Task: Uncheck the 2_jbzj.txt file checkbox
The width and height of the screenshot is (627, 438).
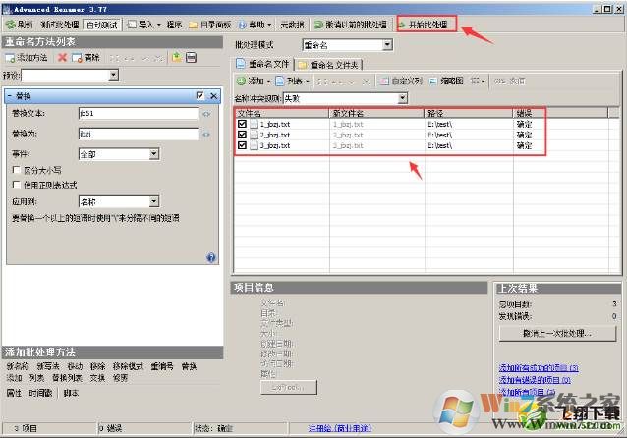Action: (x=242, y=135)
